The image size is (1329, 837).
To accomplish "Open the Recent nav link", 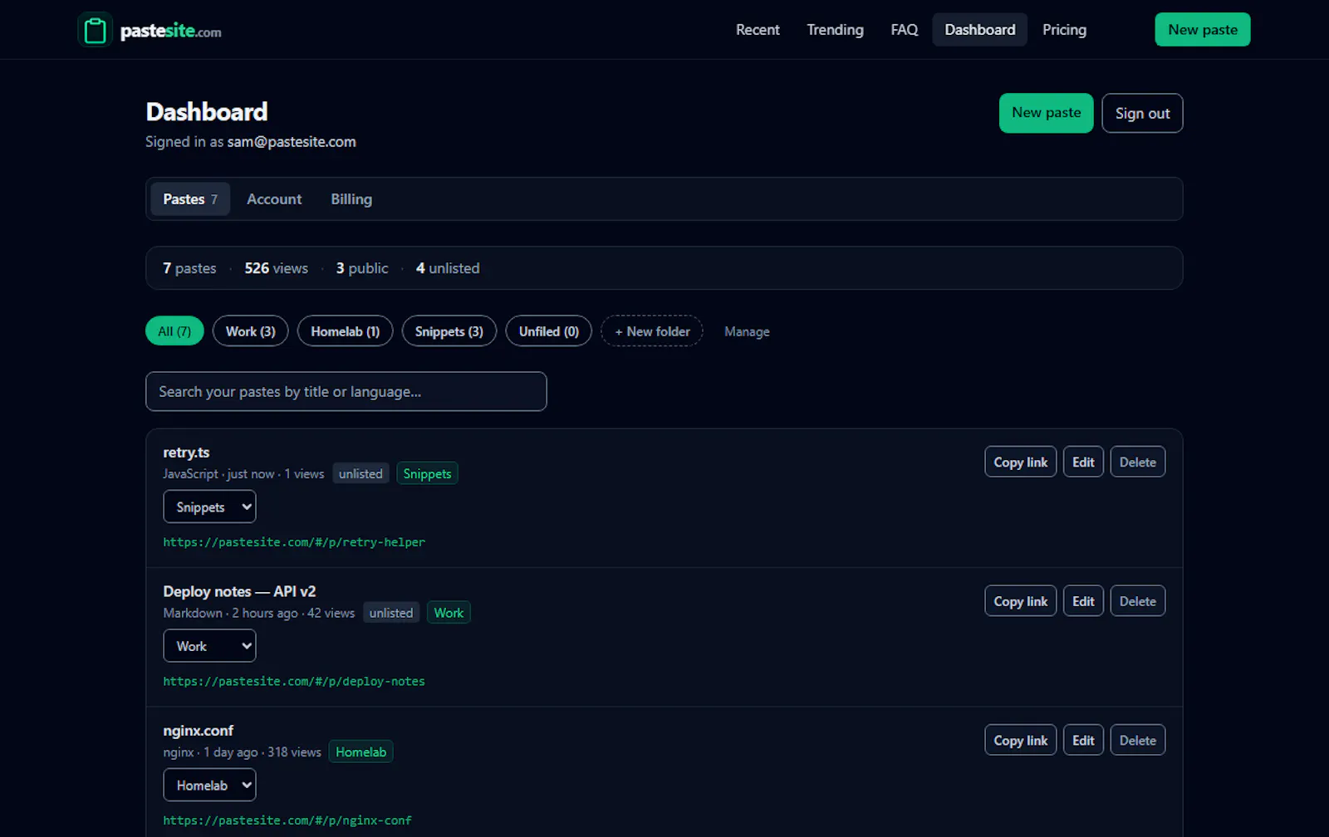I will [758, 30].
